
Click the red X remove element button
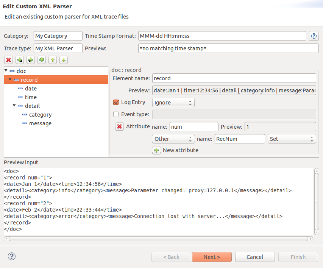[x=9, y=60]
